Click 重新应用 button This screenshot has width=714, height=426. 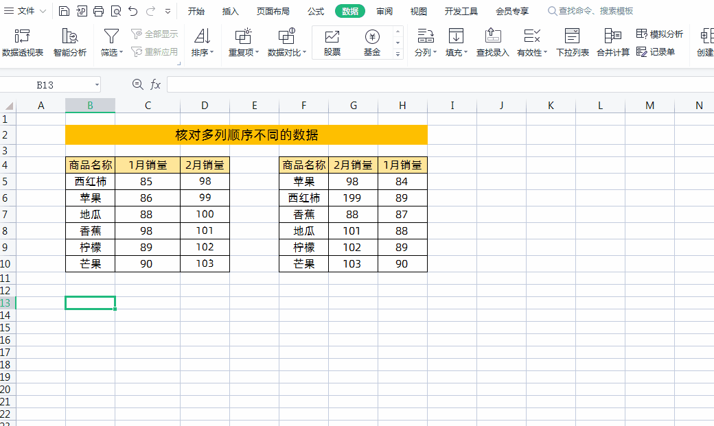(154, 52)
